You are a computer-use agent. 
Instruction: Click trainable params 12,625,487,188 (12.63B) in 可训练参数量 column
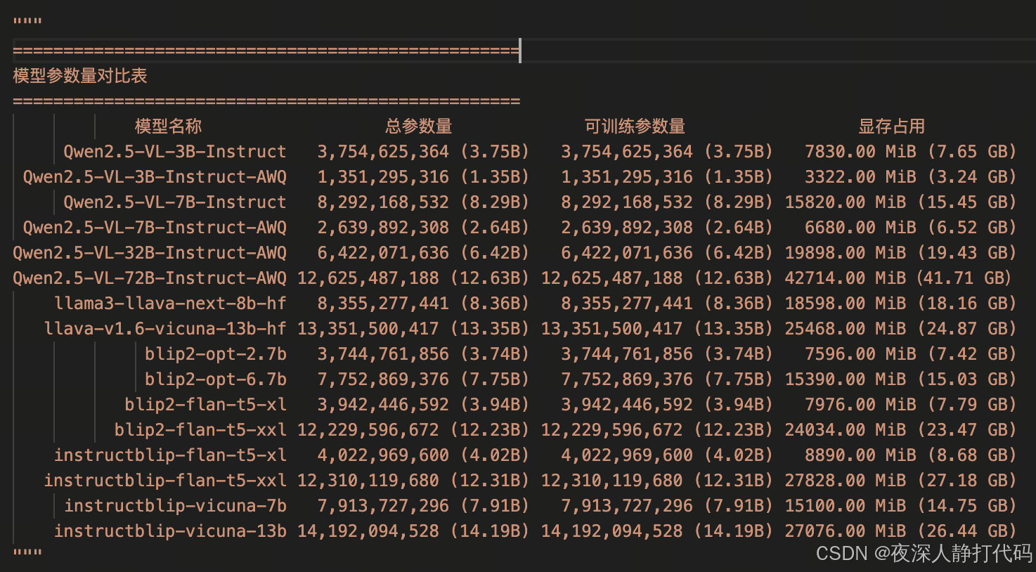tap(657, 278)
